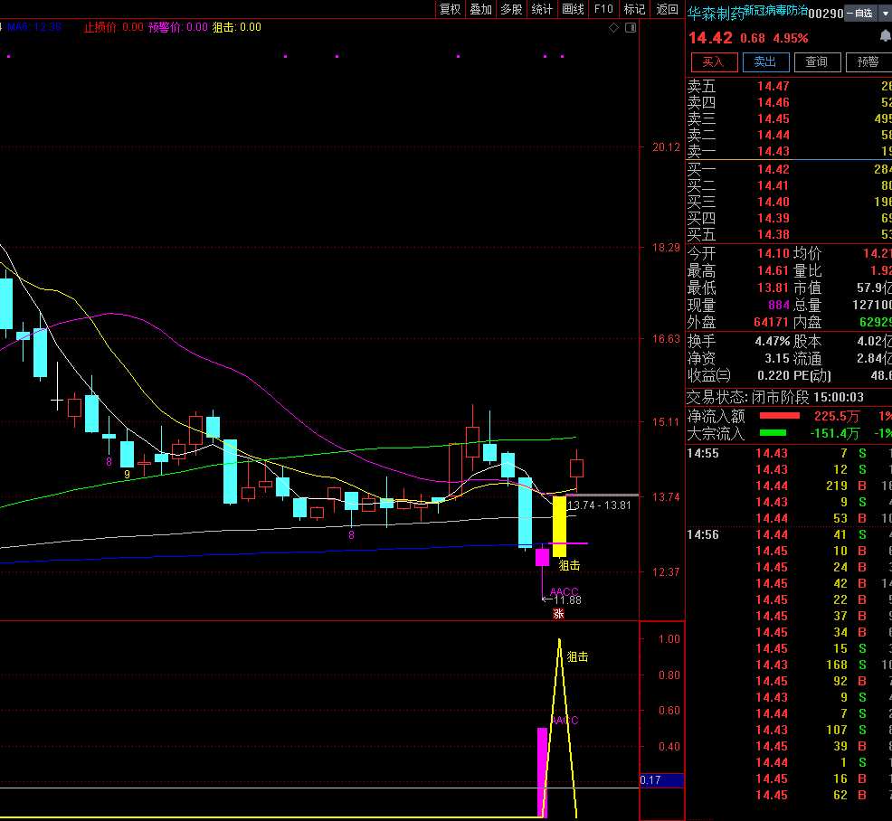Open the F10 company info

(603, 9)
